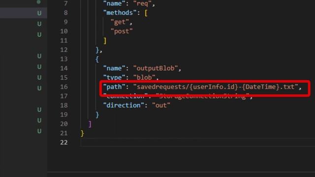Click the "direction" key

[x=124, y=105]
